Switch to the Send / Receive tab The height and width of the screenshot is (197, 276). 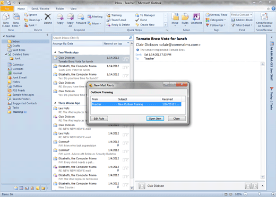pyautogui.click(x=40, y=8)
